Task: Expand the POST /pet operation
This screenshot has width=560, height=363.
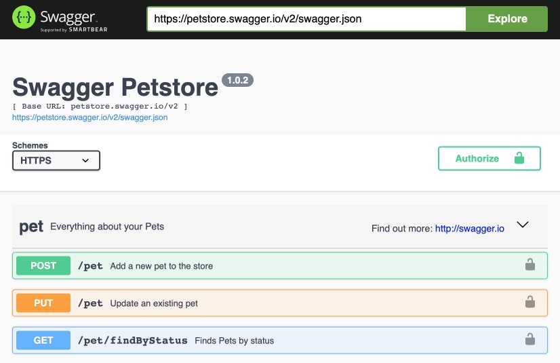Action: click(x=279, y=266)
